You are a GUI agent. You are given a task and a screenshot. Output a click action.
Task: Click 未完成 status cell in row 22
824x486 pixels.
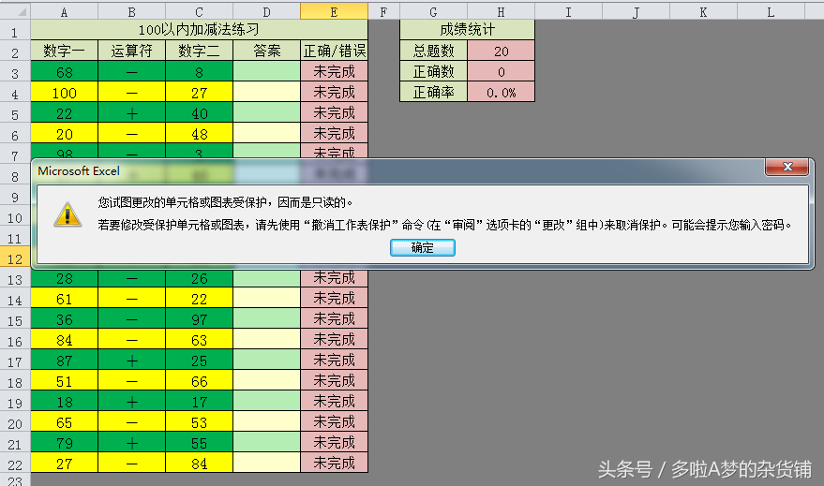pos(334,463)
